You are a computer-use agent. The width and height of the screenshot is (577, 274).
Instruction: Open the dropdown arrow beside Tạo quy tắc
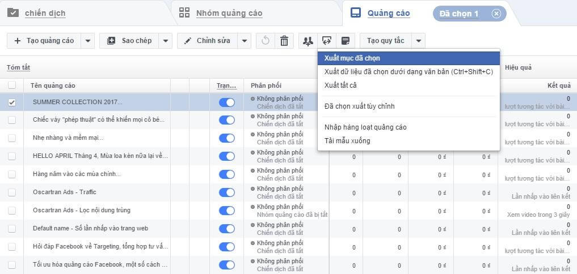pos(418,41)
